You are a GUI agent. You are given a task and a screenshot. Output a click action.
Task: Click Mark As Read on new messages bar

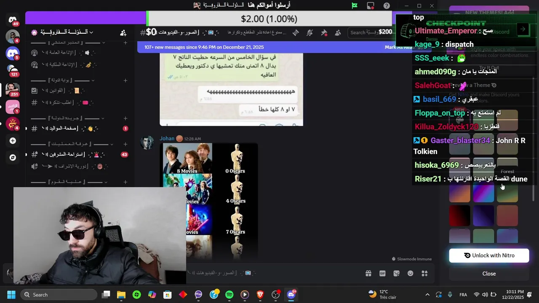(x=399, y=47)
